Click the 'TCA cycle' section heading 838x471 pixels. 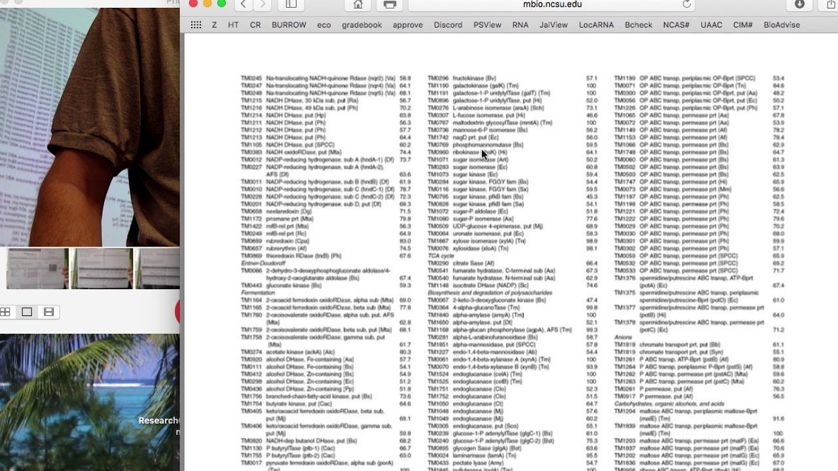[x=441, y=256]
